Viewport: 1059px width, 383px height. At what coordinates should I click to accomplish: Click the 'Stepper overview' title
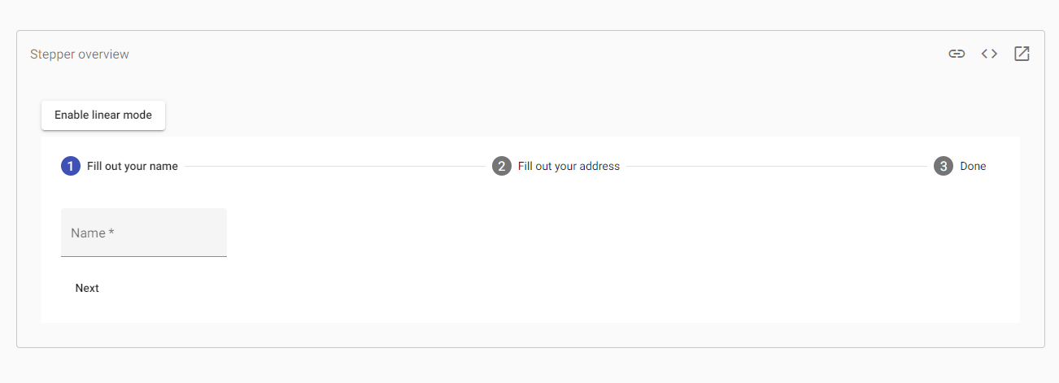(x=80, y=54)
